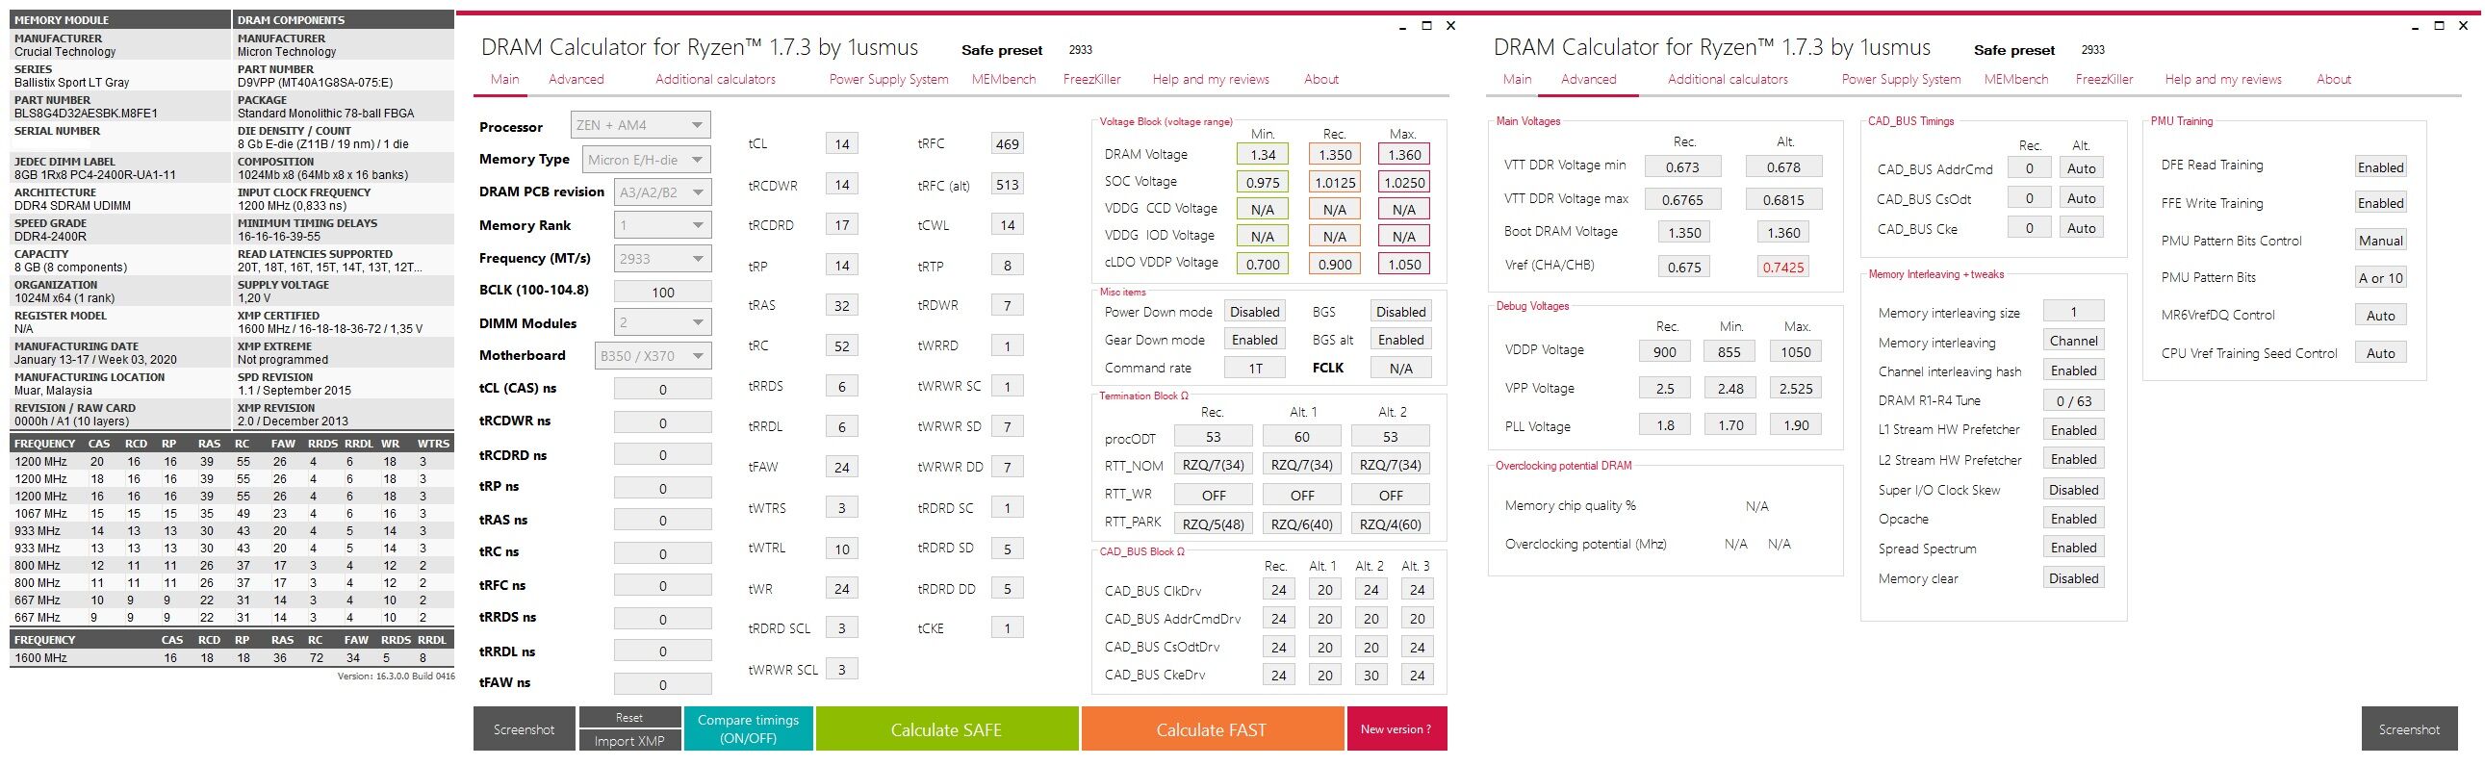Click the Power Down mode value Disabled
Screen dimensions: 2485x766
point(1254,312)
